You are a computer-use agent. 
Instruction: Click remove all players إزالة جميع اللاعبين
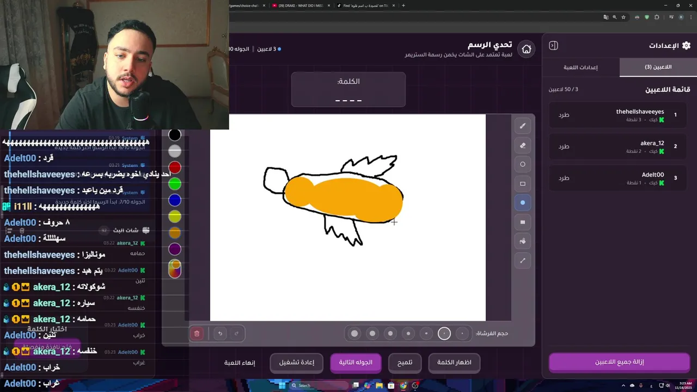[619, 362]
